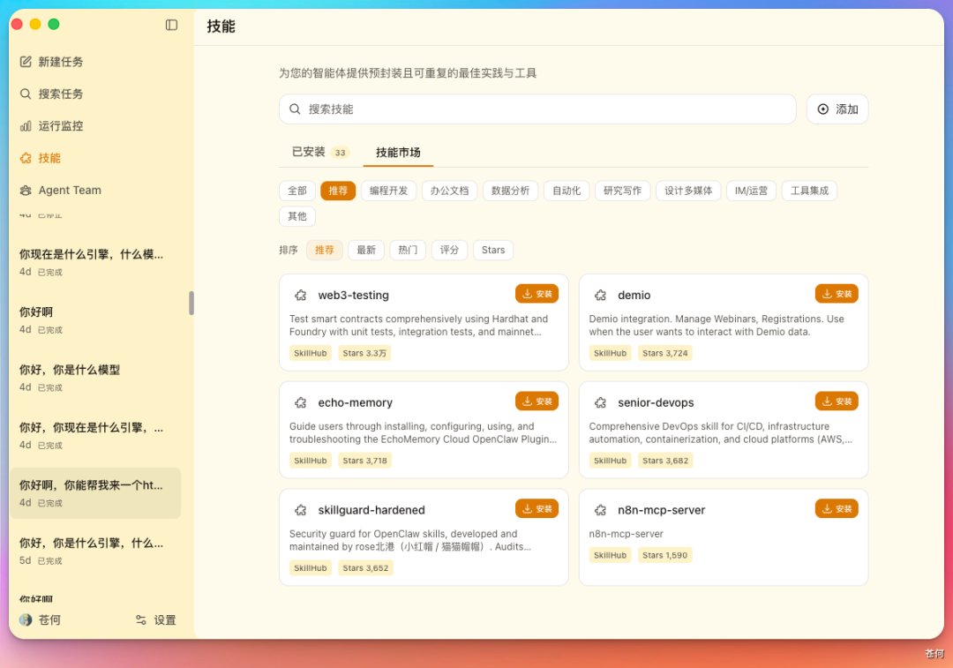This screenshot has width=953, height=668.
Task: Open task 你好，你是什么引擎，什么...
Action: [95, 551]
